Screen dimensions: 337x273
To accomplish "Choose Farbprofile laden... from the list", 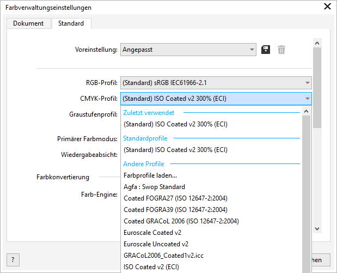I will (x=150, y=175).
